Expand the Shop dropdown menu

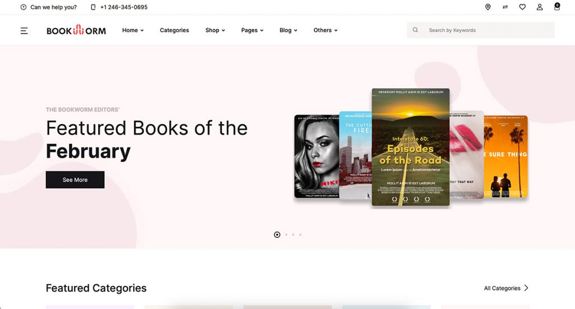tap(215, 30)
